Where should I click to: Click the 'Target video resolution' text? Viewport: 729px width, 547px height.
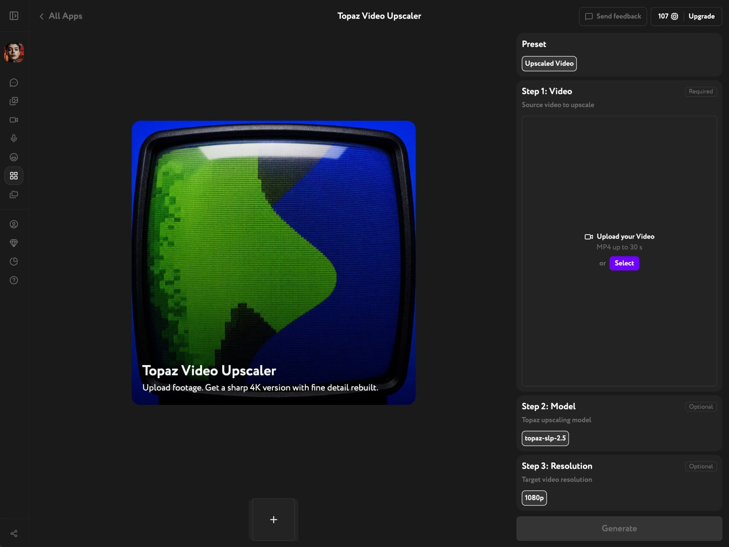coord(557,480)
